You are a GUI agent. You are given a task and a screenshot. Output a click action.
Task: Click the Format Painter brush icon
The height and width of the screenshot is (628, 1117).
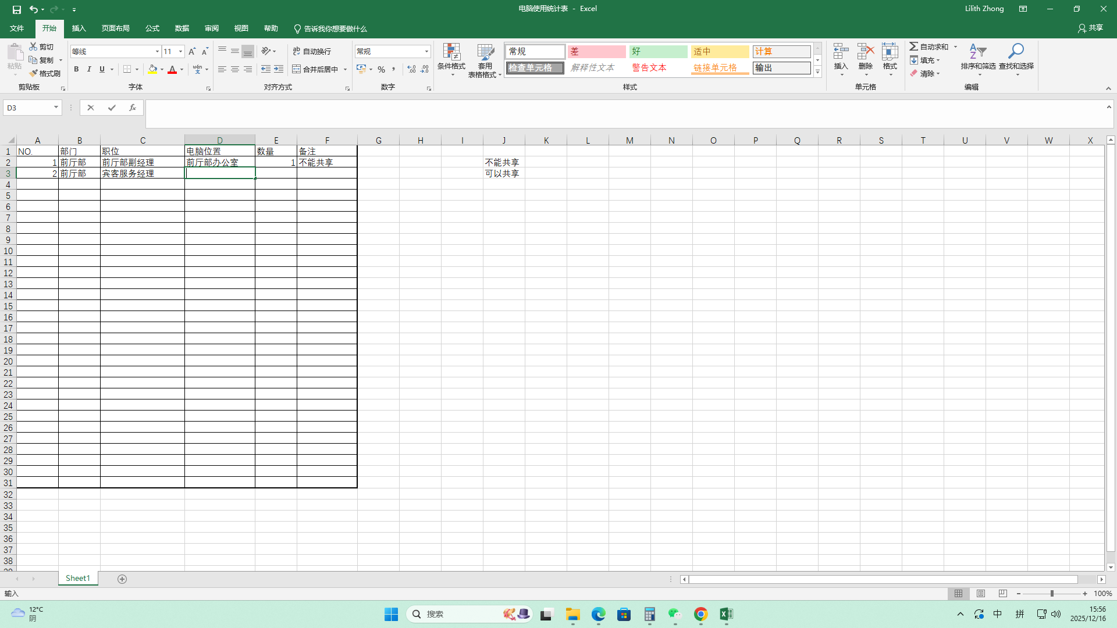click(34, 73)
